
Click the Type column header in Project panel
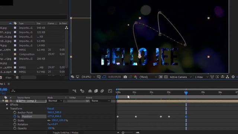point(21,23)
